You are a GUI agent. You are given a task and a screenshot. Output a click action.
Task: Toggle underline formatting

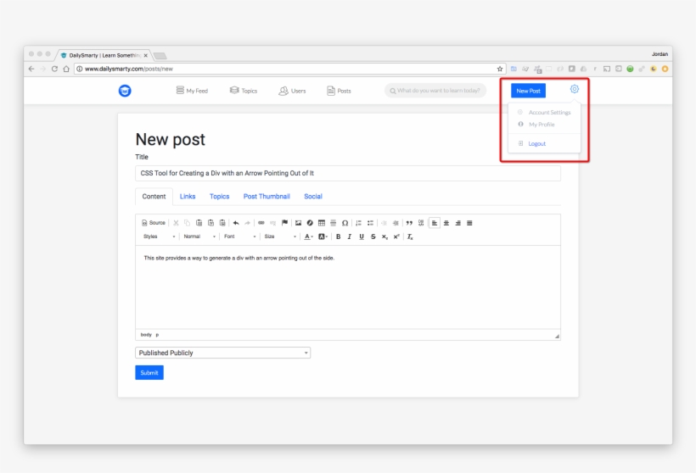click(x=361, y=236)
